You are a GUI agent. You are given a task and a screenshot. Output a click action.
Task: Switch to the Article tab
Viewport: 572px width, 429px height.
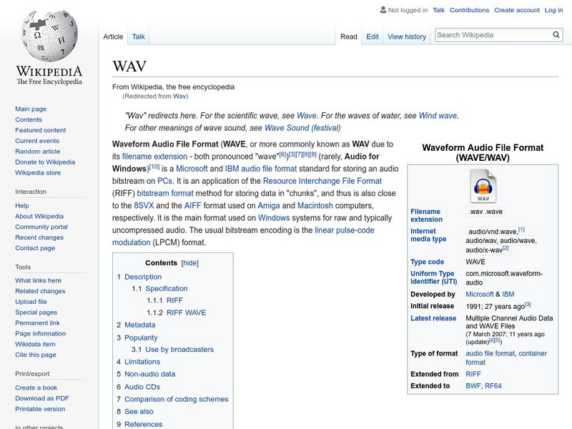(x=113, y=36)
